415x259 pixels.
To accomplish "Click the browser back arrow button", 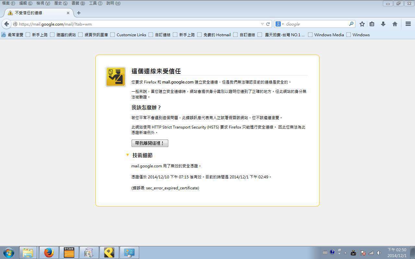I will tap(6, 24).
